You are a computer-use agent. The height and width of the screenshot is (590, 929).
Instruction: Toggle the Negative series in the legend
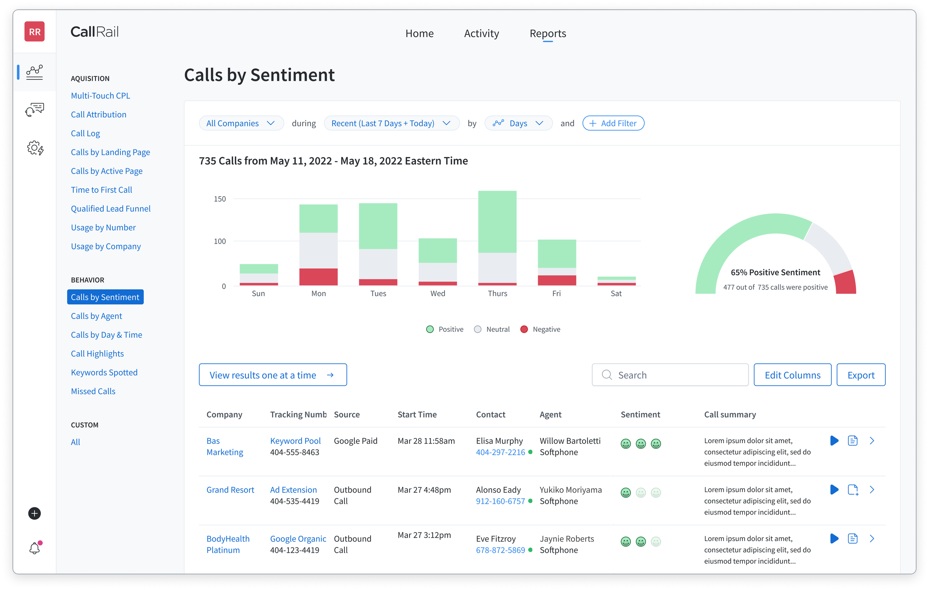[x=540, y=329]
